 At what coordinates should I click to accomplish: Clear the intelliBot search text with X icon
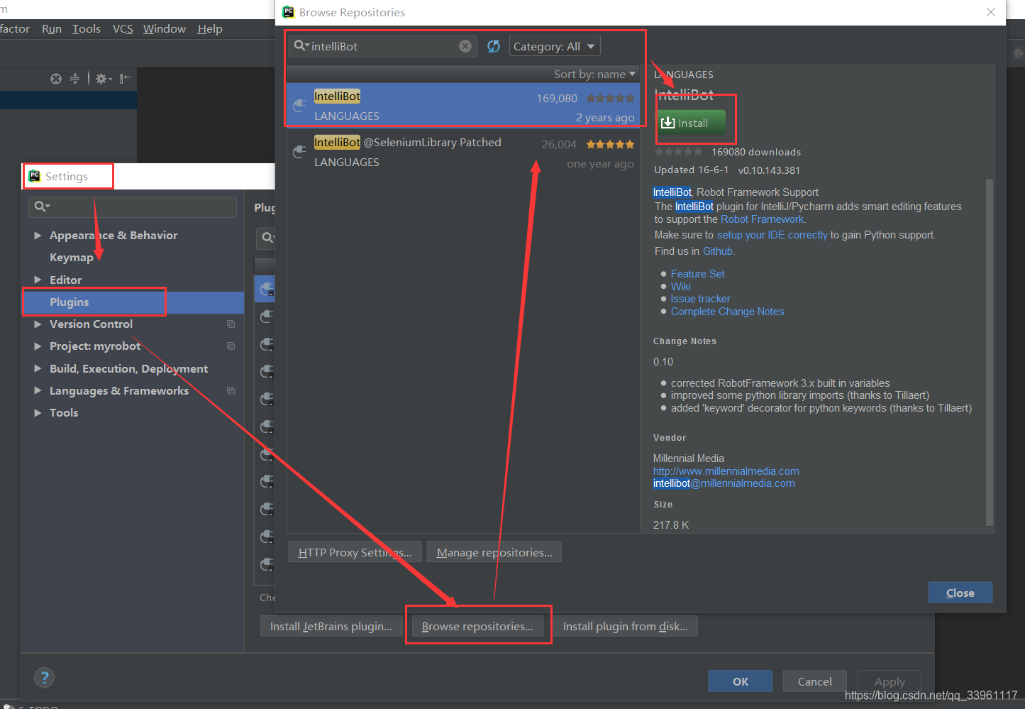(465, 46)
